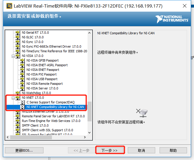Click the 取消 cancel button
Viewport: 194px width, 160px height.
click(x=141, y=150)
